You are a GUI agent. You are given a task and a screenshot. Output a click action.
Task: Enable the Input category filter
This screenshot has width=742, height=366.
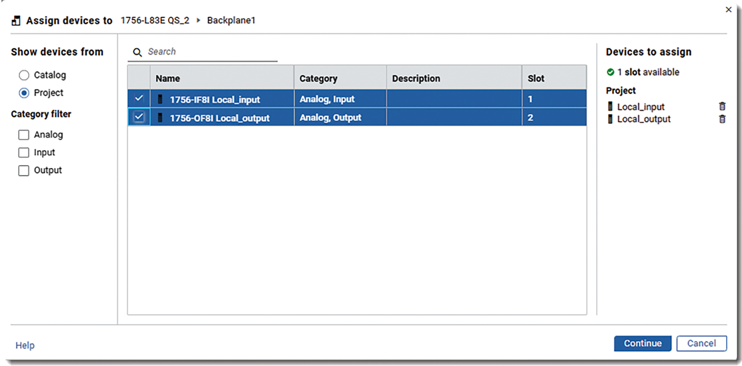click(24, 152)
